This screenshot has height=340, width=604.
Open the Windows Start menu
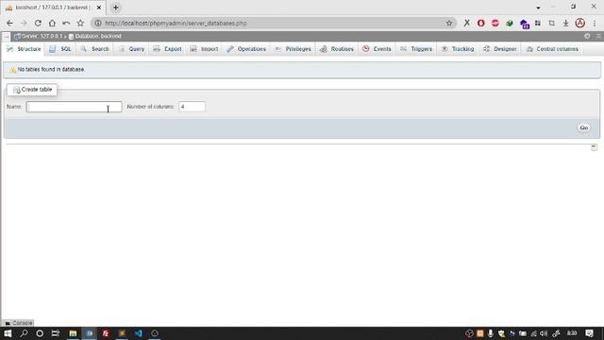pos(8,333)
